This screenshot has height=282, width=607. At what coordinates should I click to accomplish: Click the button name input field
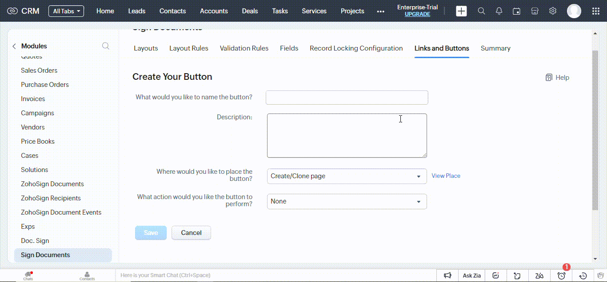pos(347,97)
